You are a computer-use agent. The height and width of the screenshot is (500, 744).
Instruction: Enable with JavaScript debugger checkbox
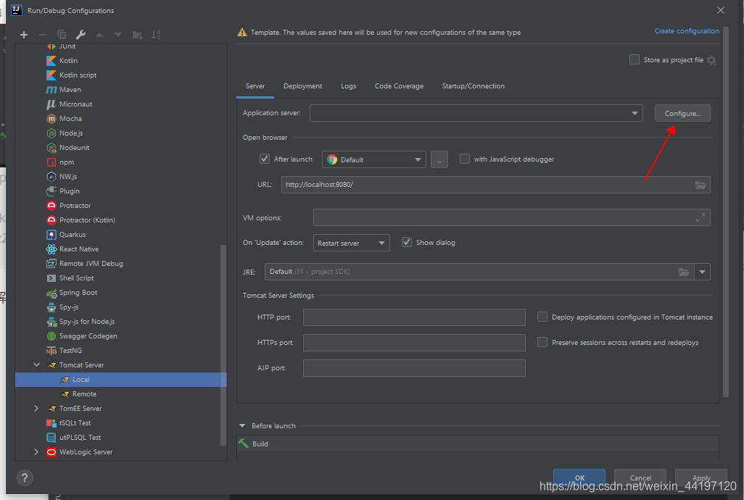coord(465,159)
